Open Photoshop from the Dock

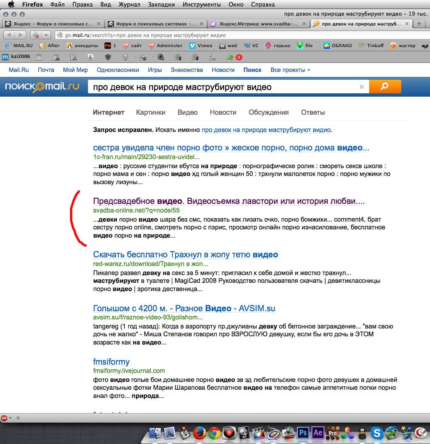point(303,432)
